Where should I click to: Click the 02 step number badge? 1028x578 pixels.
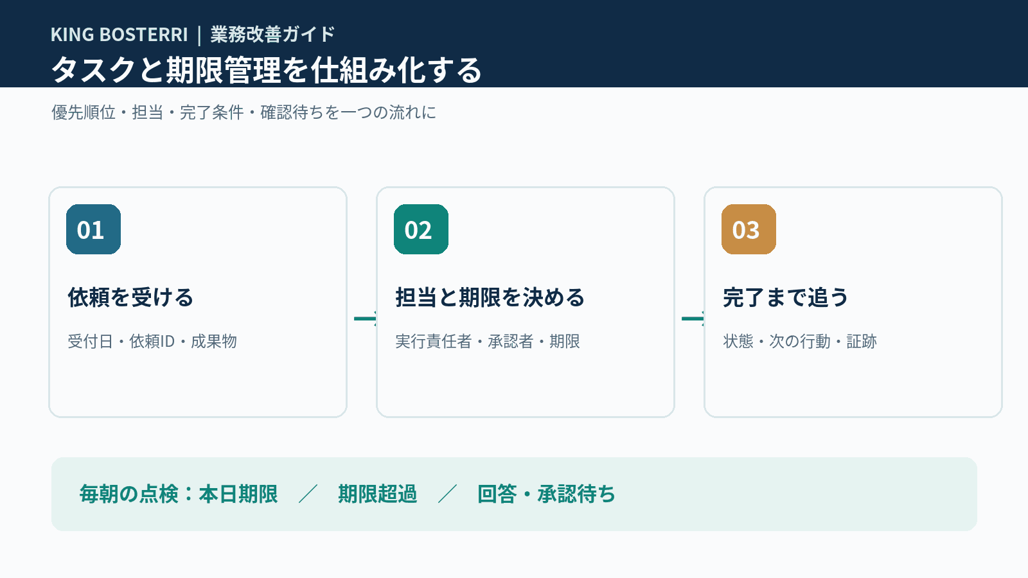(421, 229)
